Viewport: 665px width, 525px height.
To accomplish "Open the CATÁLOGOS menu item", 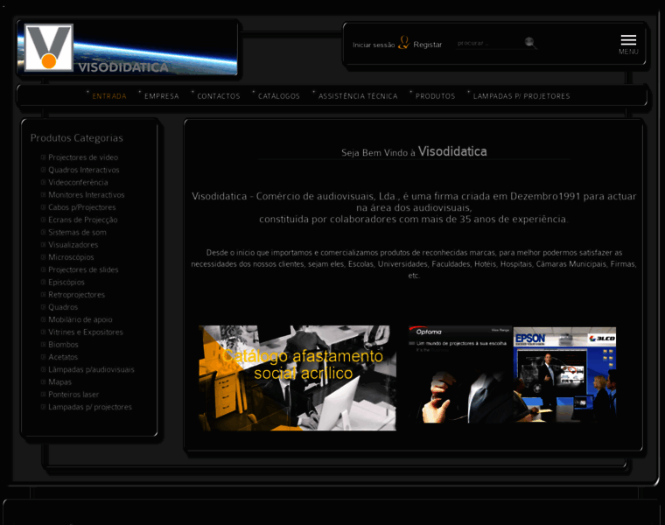I will click(x=278, y=96).
